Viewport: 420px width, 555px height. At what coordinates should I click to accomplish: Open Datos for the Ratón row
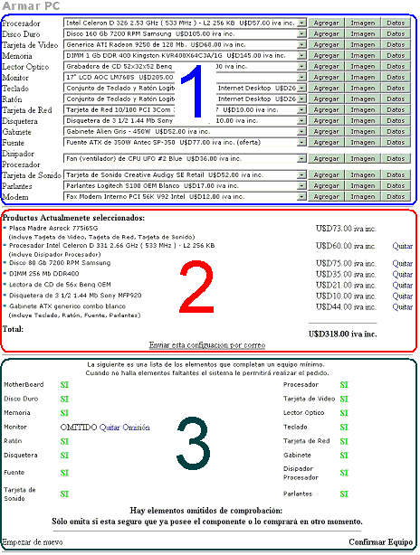[396, 99]
